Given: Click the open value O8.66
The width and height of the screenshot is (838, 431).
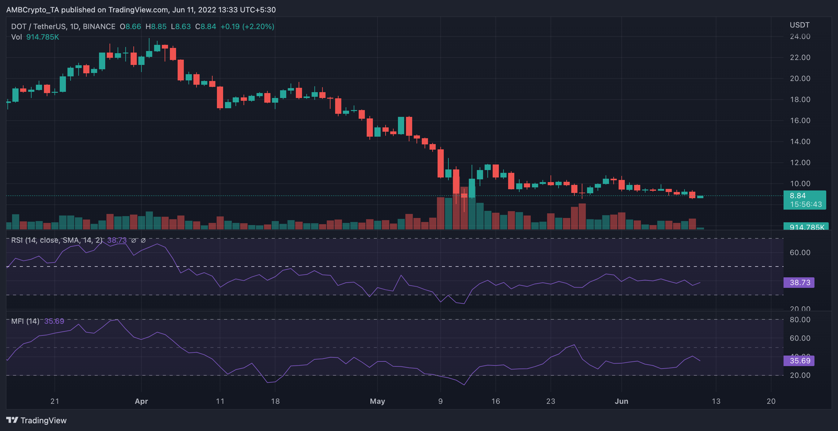Looking at the screenshot, I should tap(131, 26).
